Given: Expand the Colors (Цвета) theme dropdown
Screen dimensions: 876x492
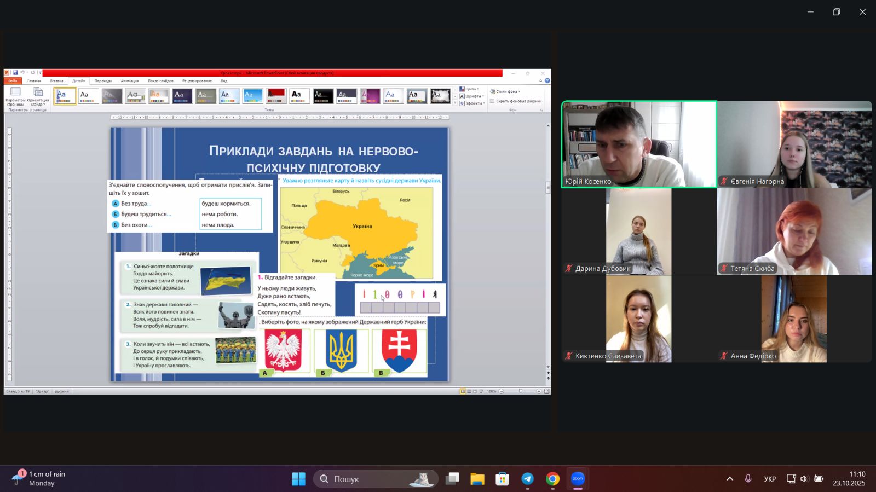Looking at the screenshot, I should (x=470, y=89).
